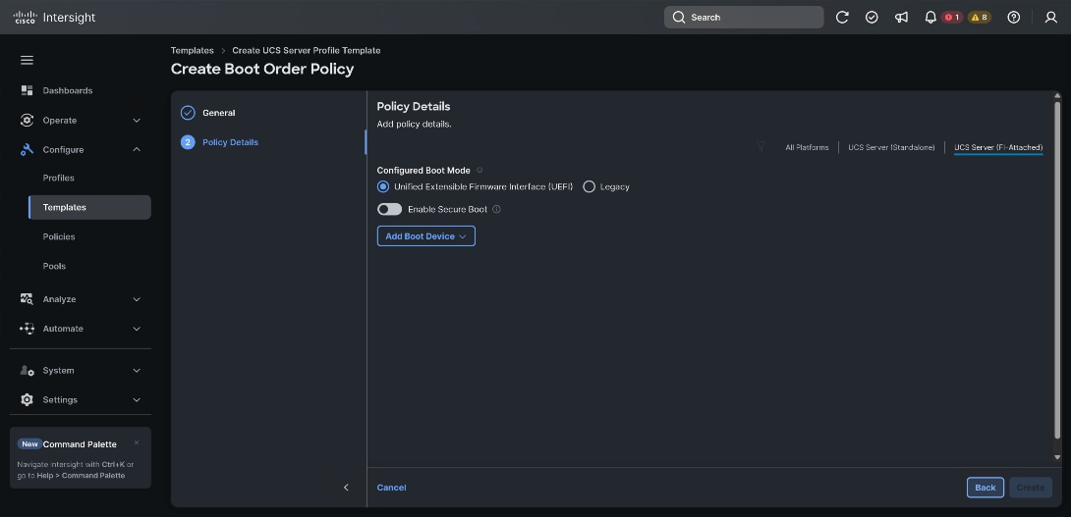Collapse the Configure menu chevron
Image resolution: width=1071 pixels, height=517 pixels.
(137, 149)
